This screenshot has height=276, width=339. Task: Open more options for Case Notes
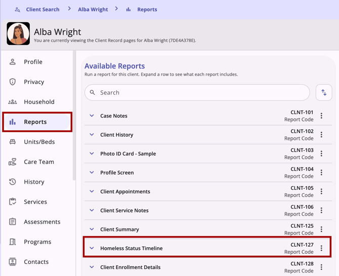(321, 116)
